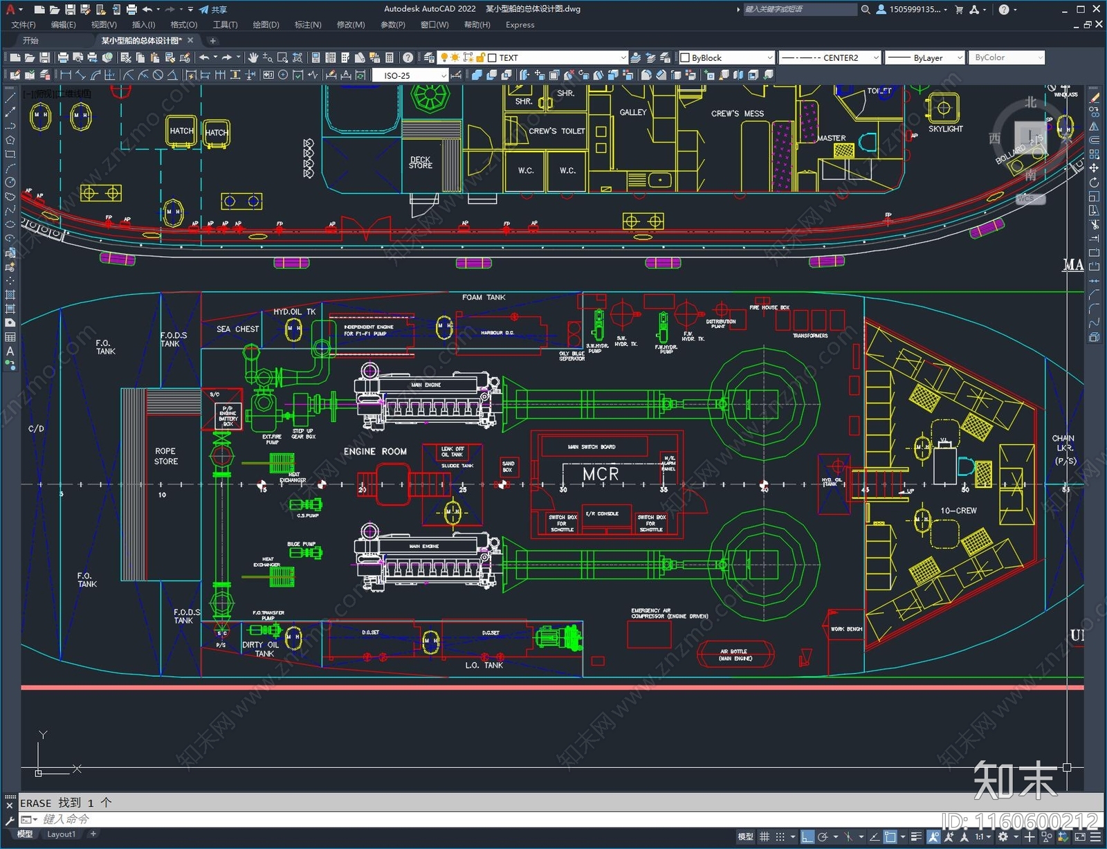Click the Dimension Style icon beside ISO-25

(x=457, y=75)
